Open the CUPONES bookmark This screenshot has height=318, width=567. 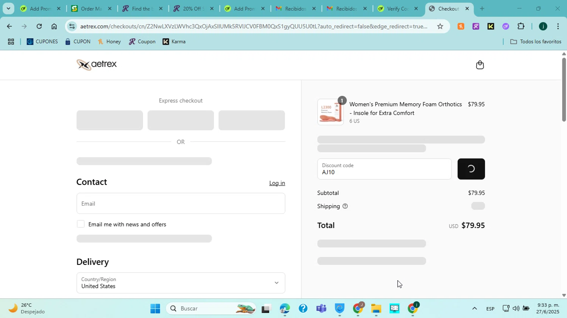click(x=42, y=41)
